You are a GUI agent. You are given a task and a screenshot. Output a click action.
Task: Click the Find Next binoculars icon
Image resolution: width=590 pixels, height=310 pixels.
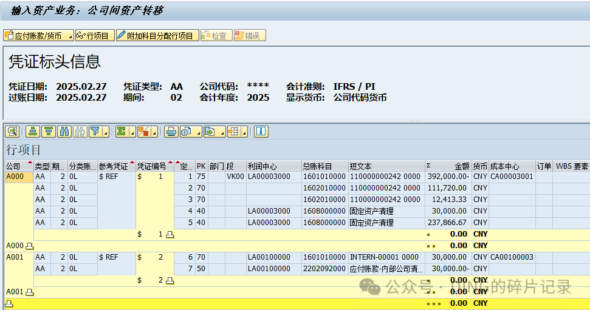click(80, 132)
